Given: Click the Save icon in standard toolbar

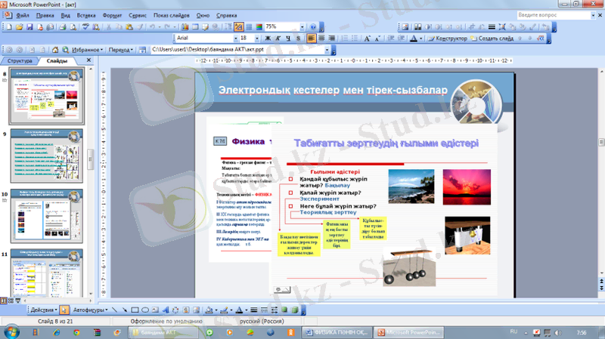Looking at the screenshot, I should tap(29, 26).
